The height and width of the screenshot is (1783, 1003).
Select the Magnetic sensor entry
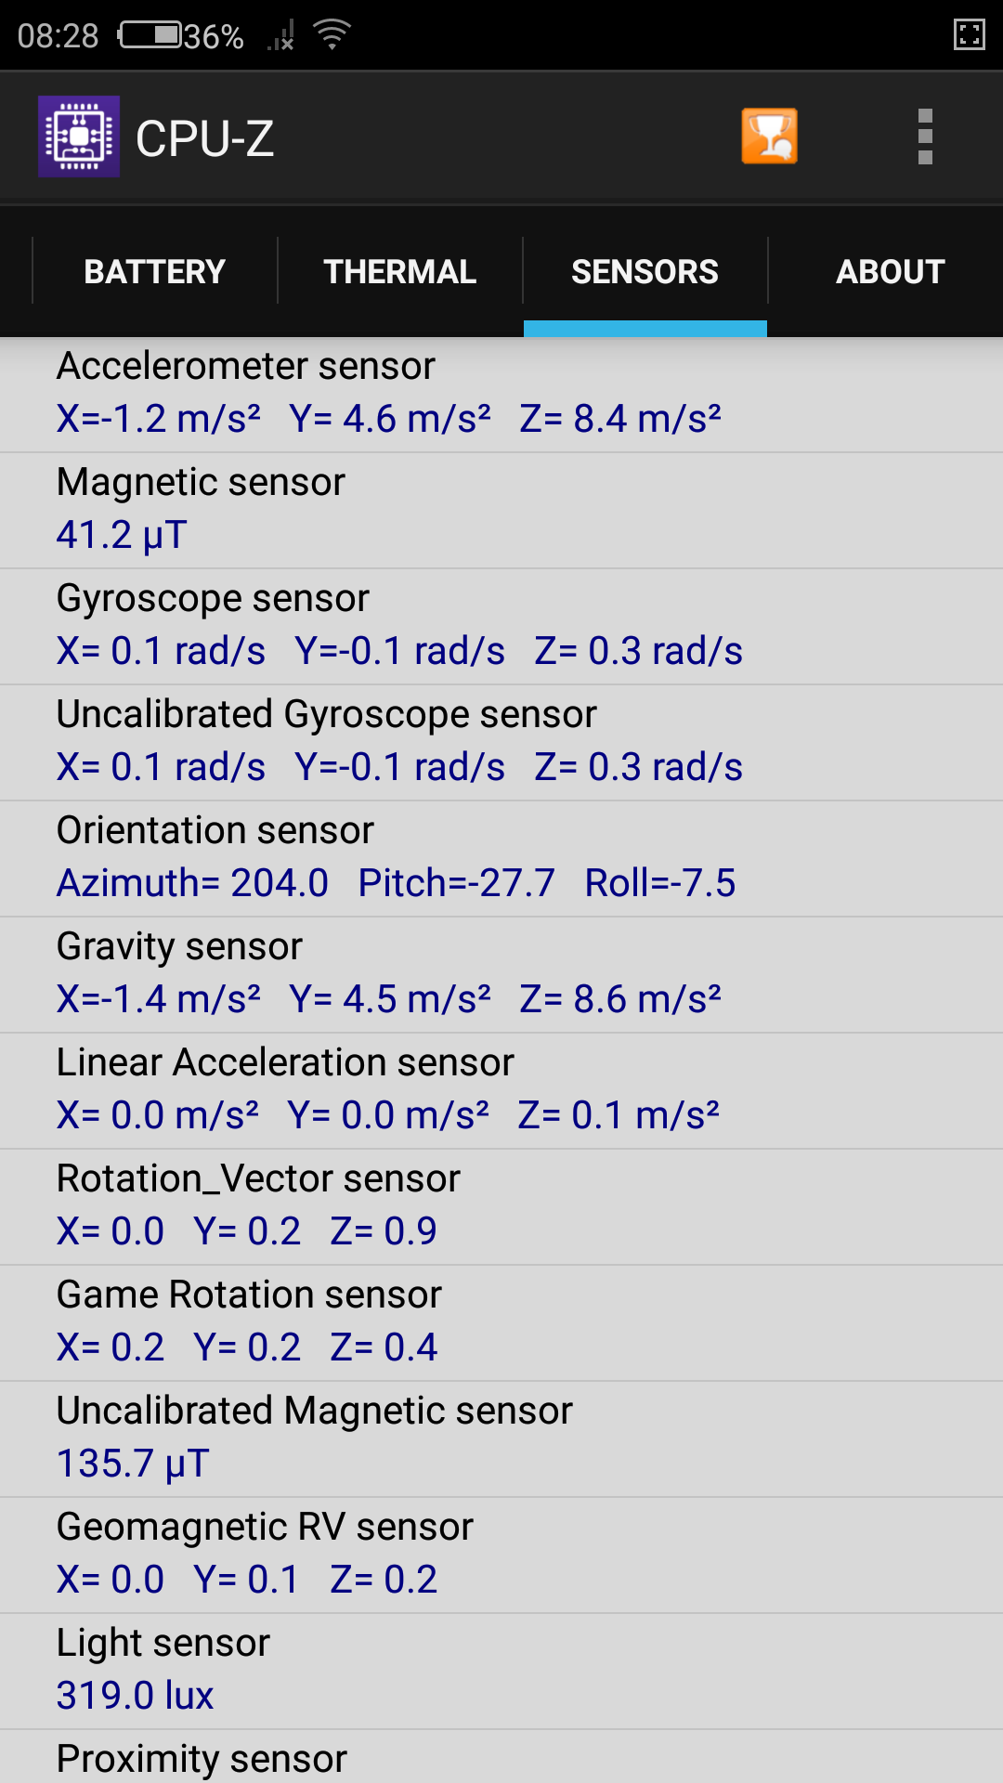(501, 510)
